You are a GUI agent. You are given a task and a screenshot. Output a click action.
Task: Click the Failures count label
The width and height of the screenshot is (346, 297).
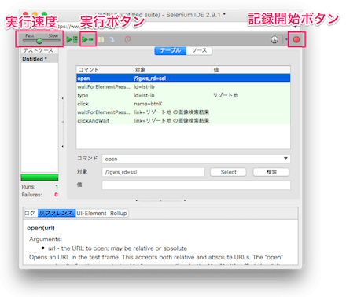coord(31,195)
